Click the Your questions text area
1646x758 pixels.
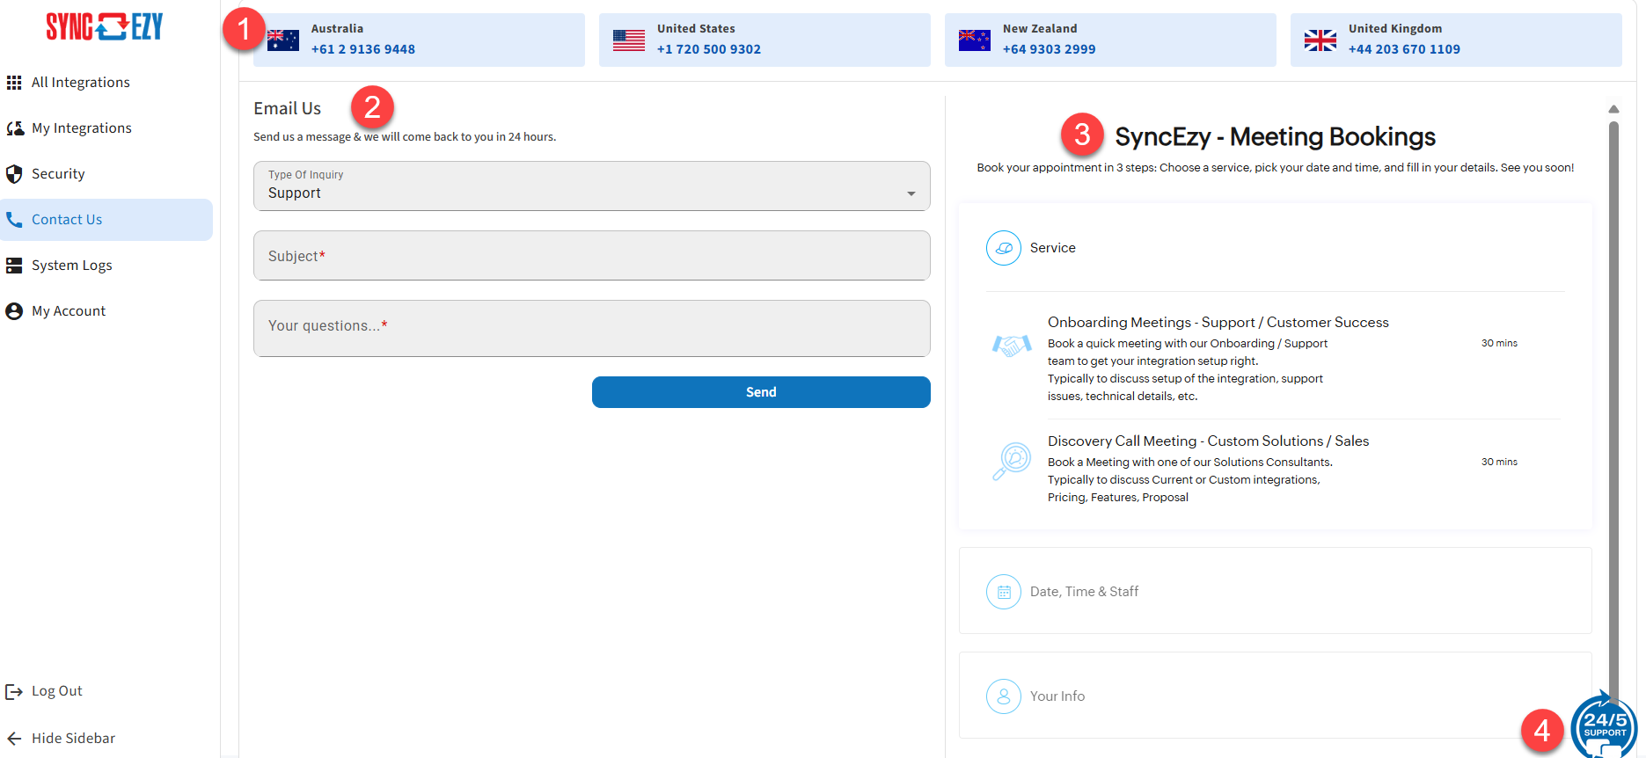coord(592,329)
